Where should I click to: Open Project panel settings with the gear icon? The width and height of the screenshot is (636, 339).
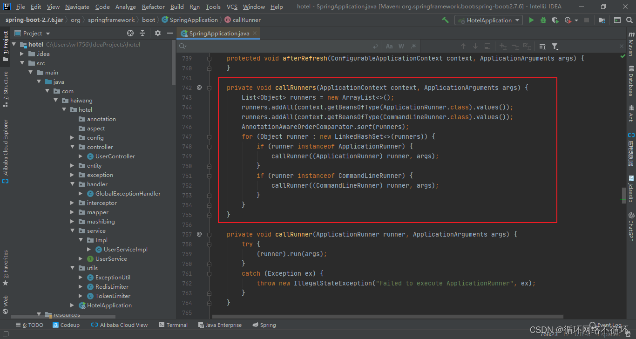tap(157, 33)
